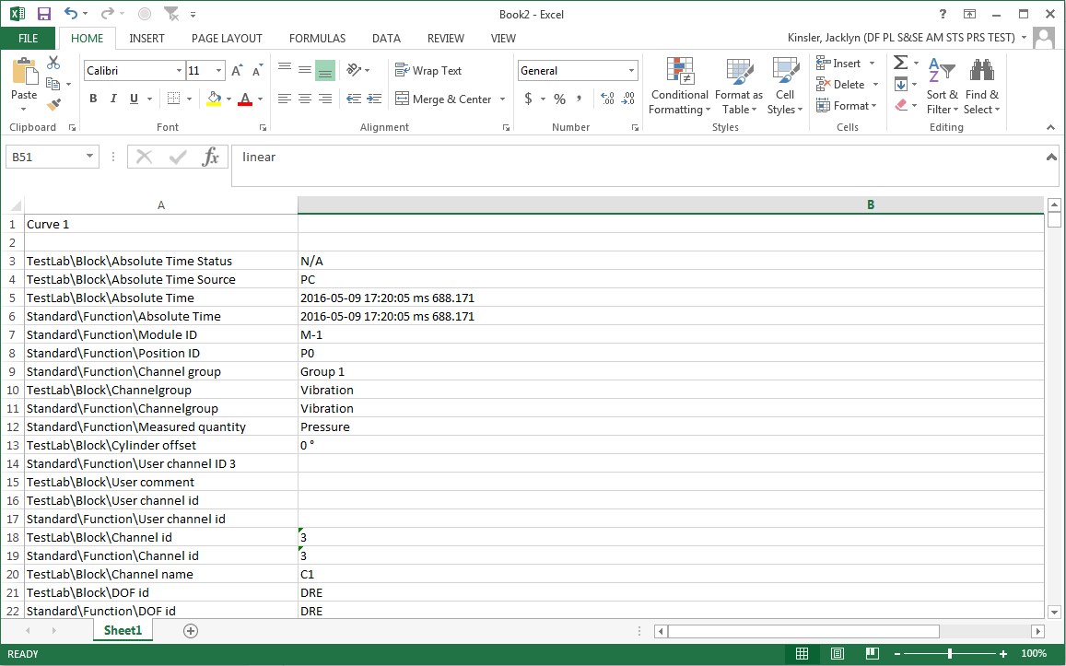The width and height of the screenshot is (1066, 666).
Task: Toggle Bold formatting
Action: pyautogui.click(x=93, y=99)
